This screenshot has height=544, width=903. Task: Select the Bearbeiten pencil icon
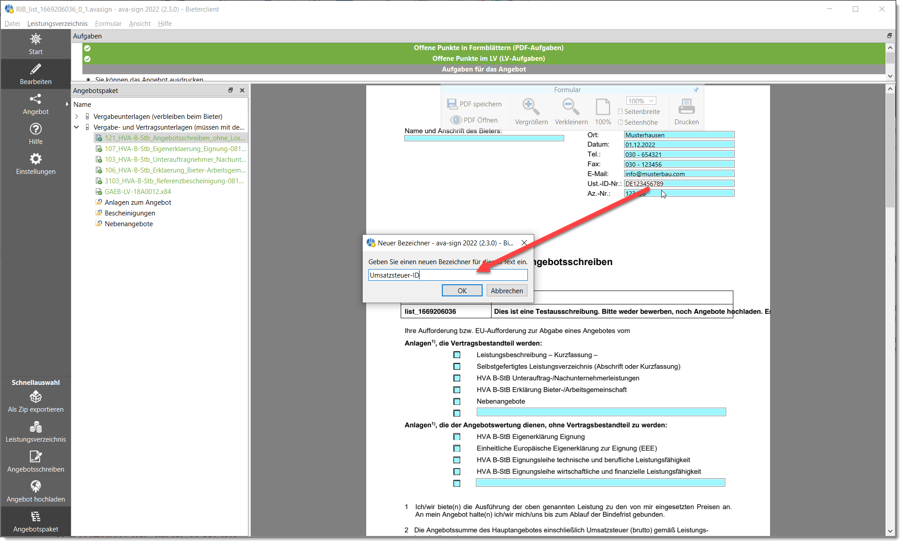pyautogui.click(x=35, y=69)
